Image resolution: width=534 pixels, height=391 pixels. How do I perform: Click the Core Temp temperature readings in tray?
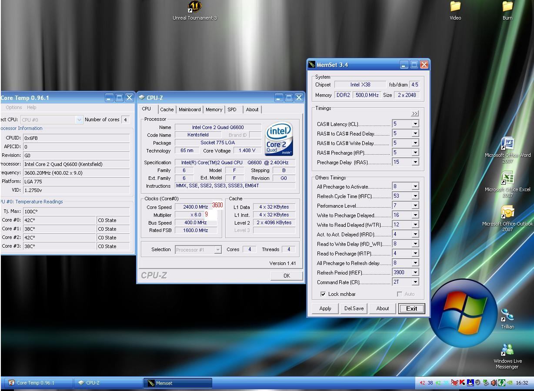434,383
